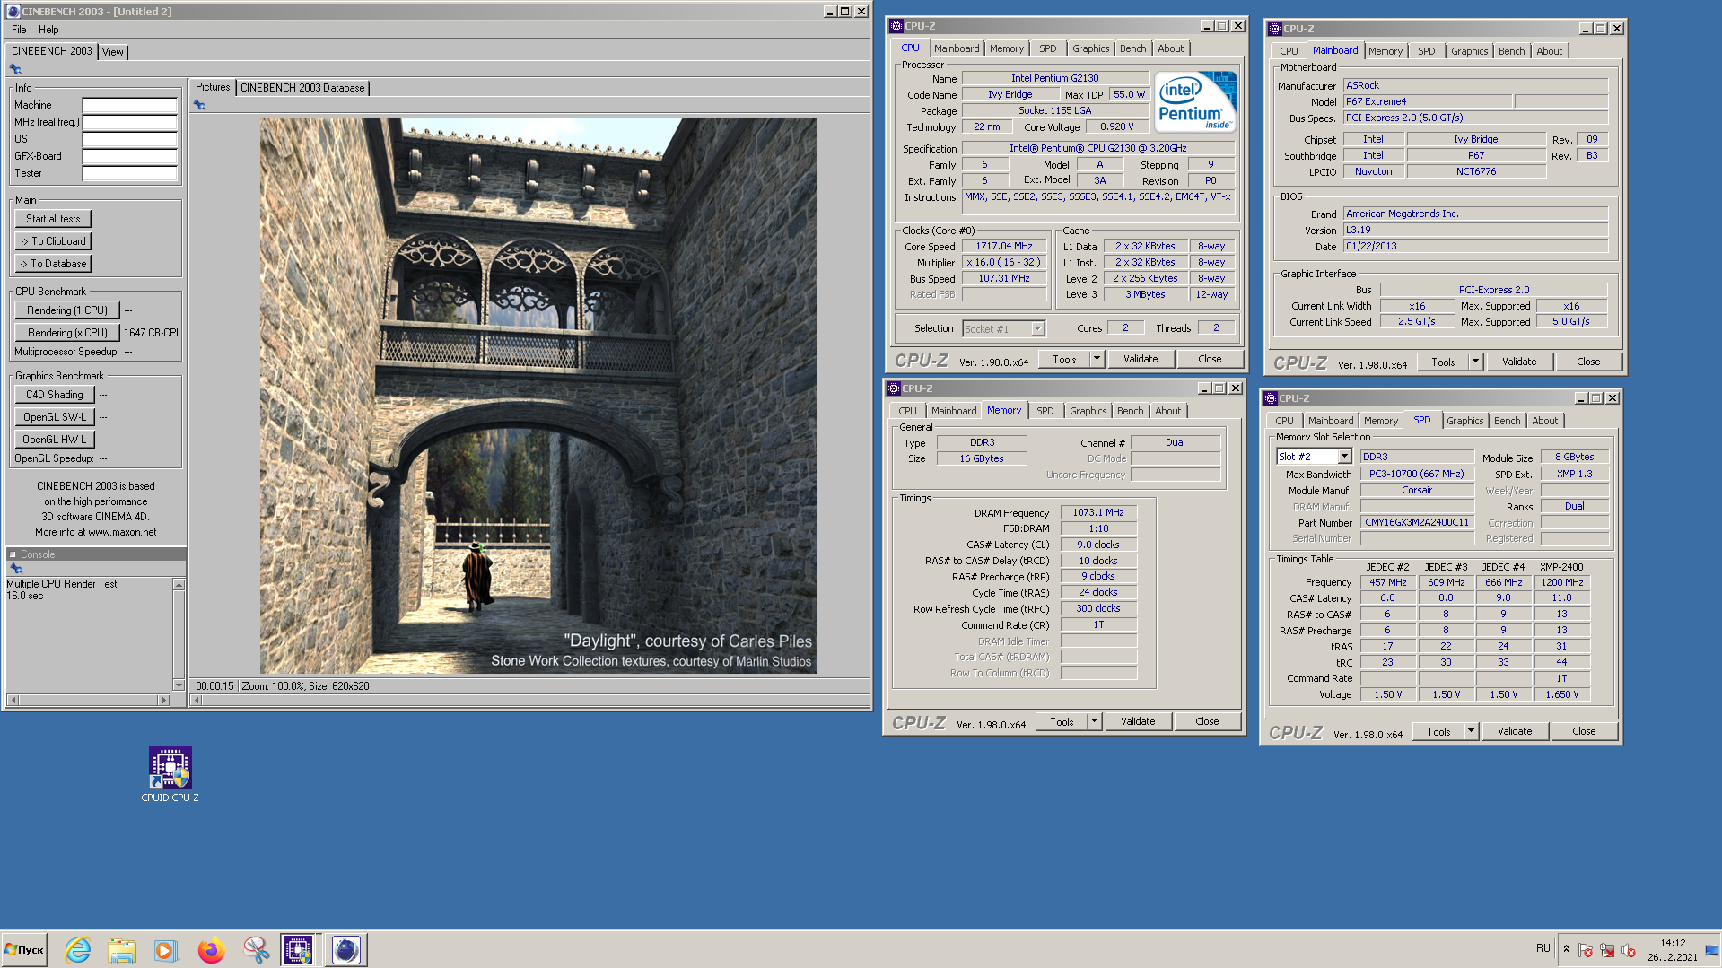Open Internet Explorer from the taskbar

[x=78, y=949]
